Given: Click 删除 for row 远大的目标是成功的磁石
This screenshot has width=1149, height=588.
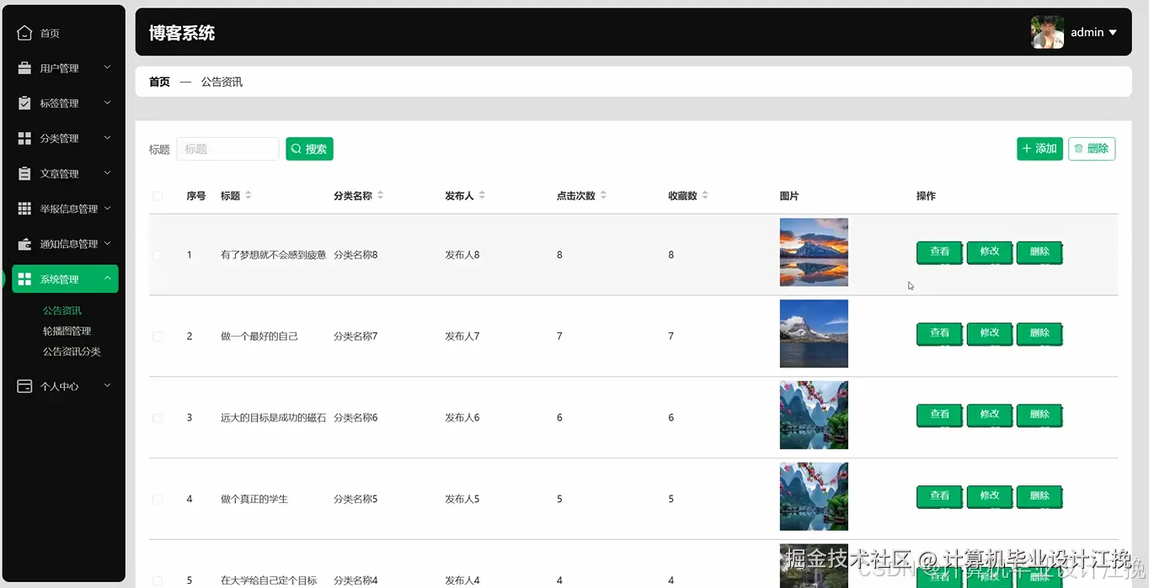Looking at the screenshot, I should pyautogui.click(x=1039, y=416).
